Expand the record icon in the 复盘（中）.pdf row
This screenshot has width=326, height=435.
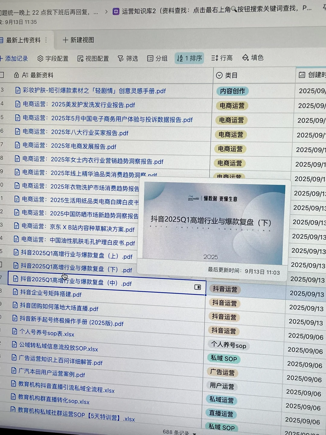pos(198,287)
